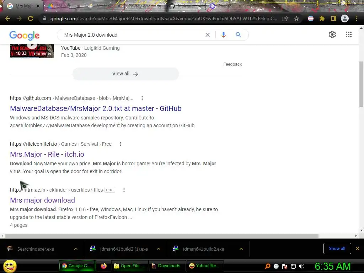Screen dimensions: 364x273
Task: Click the https://github.com breadcrumb URL
Action: coord(31,98)
